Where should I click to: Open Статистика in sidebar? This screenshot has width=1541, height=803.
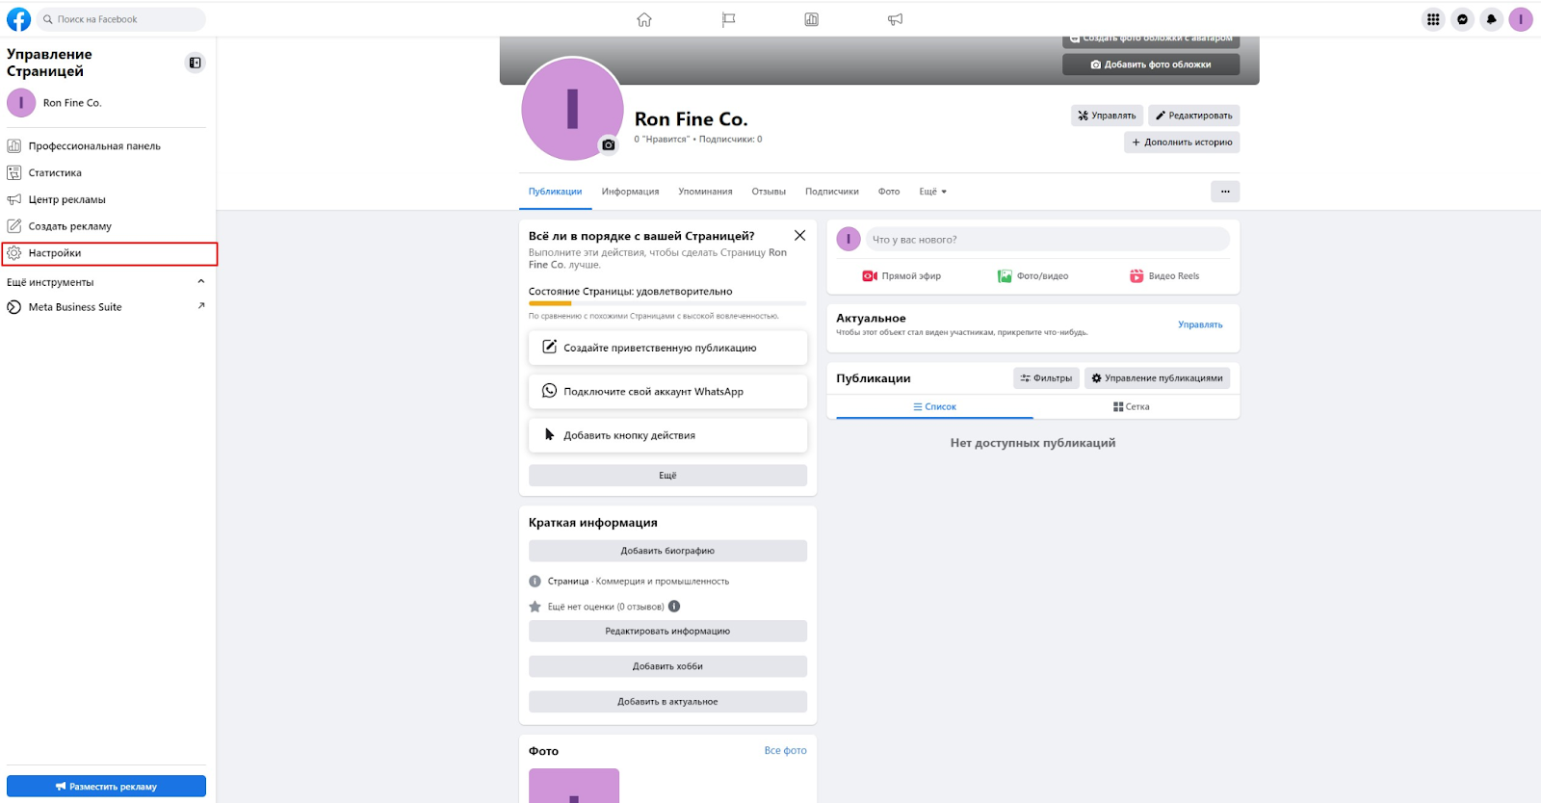(106, 173)
